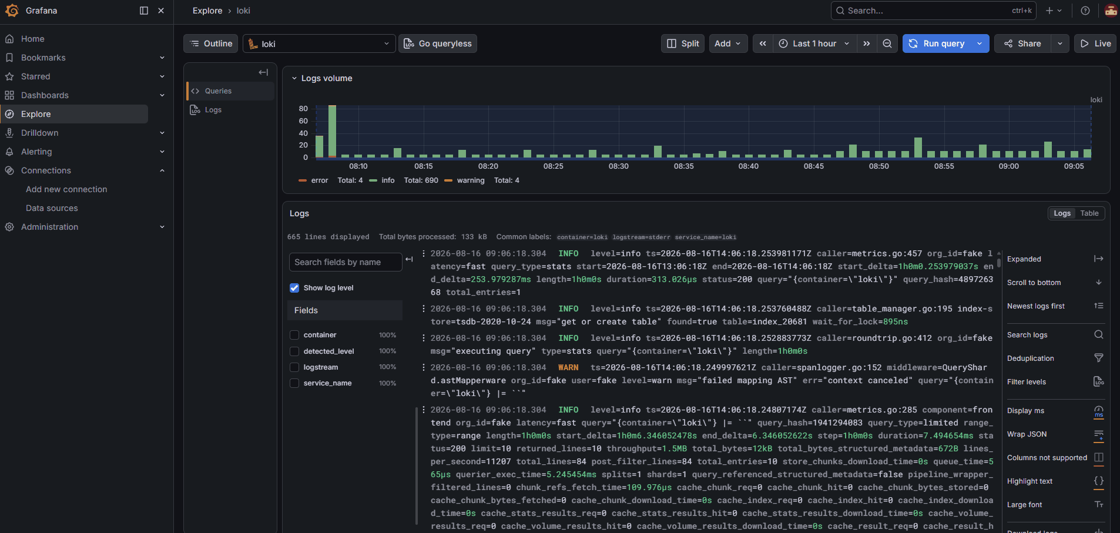The height and width of the screenshot is (533, 1120).
Task: Open log line menu for roundtrip.go:412 entry
Action: [424, 338]
